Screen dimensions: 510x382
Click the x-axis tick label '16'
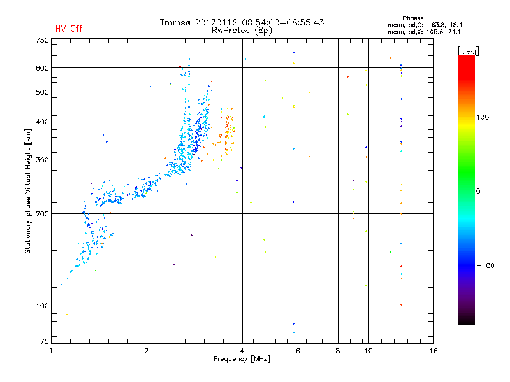point(433,351)
